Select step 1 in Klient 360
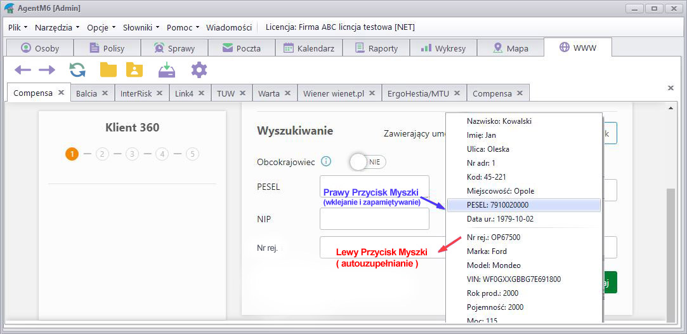Screen dimensions: 687x334 pos(72,154)
